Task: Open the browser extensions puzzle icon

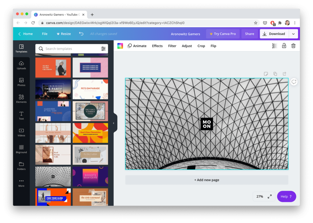Action: (280, 23)
